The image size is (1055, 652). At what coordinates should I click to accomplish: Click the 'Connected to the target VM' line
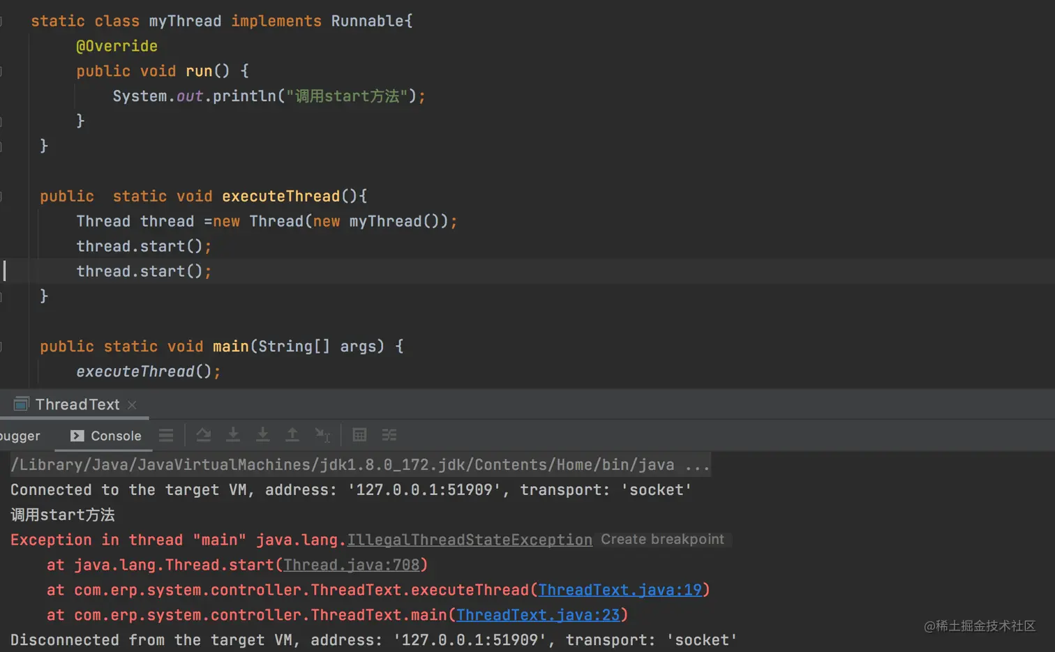(351, 490)
